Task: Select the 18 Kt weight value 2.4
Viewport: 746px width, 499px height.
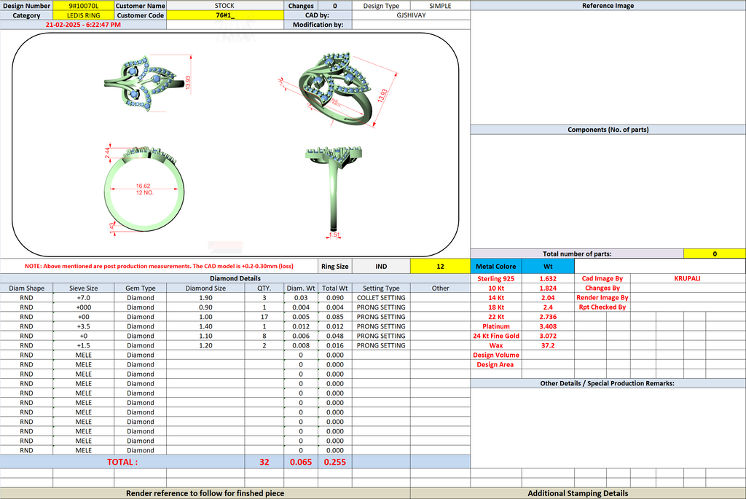Action: click(548, 307)
